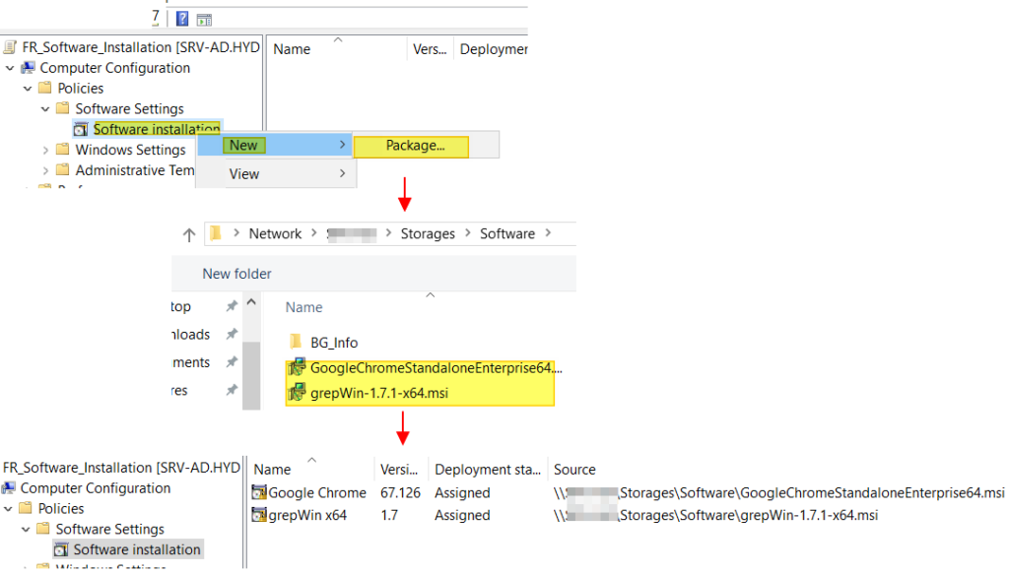Sort by the Name header above BG_Info
Screen dimensions: 1009x575
click(x=303, y=307)
